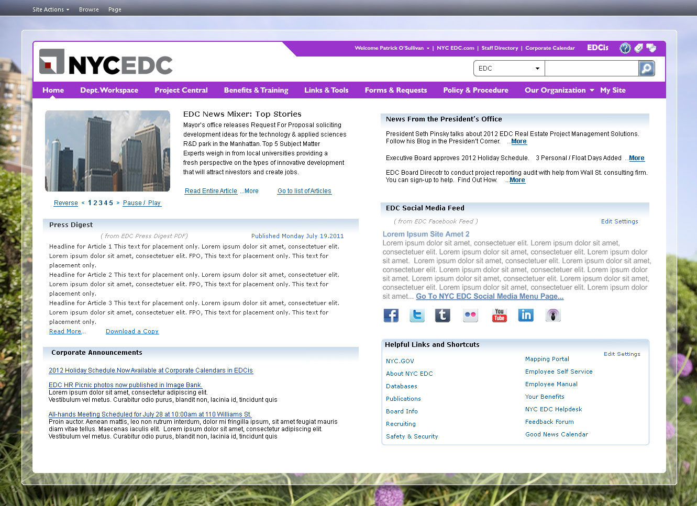Click the Reverse slideshow link
697x506 pixels.
(66, 203)
